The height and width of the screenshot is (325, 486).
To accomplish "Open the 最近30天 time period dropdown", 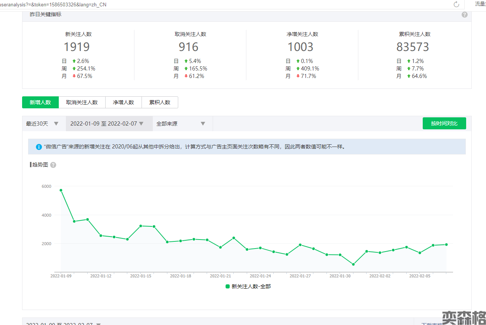I will pos(42,124).
